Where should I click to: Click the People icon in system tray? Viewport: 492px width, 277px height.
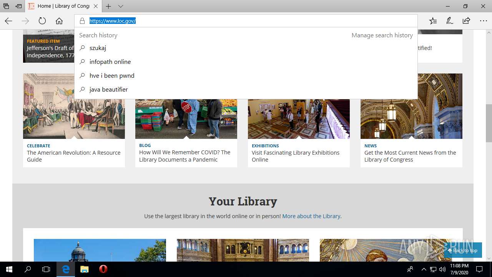coord(411,269)
